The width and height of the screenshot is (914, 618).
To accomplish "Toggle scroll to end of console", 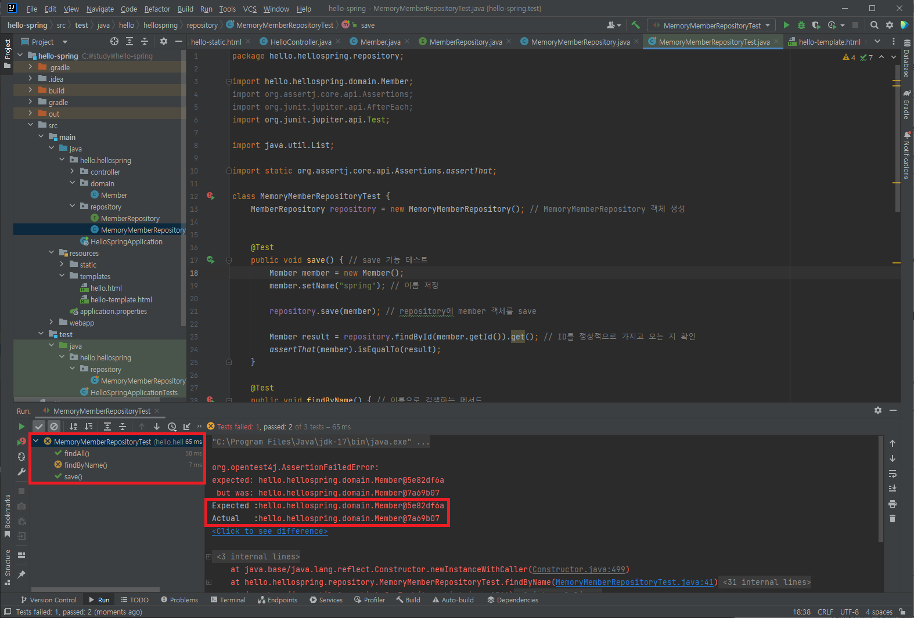I will 893,489.
